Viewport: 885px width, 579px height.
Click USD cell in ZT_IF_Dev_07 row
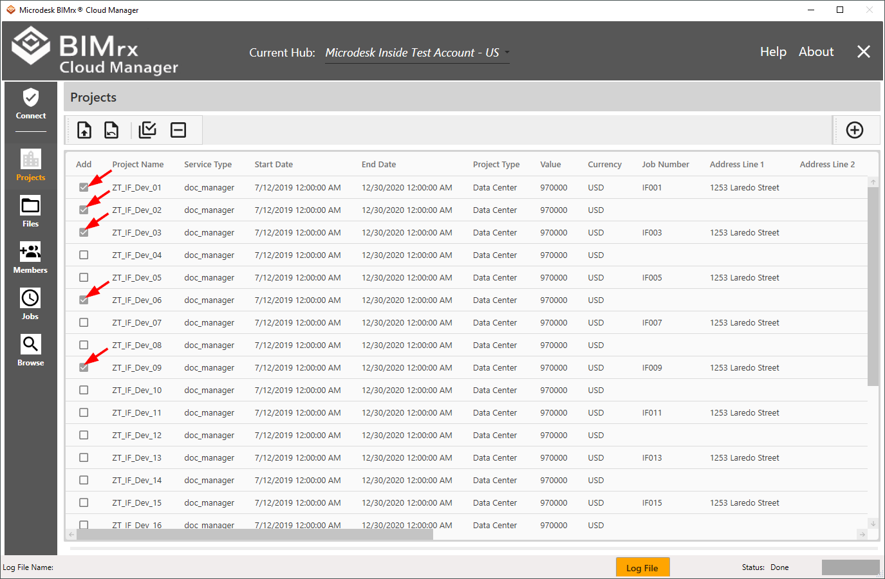596,322
